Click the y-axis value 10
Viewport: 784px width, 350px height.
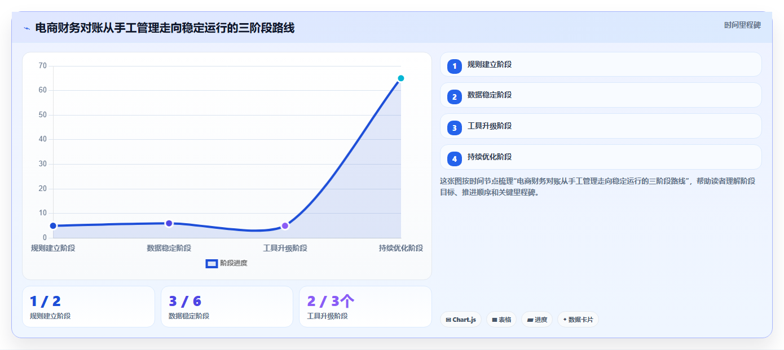[x=43, y=213]
